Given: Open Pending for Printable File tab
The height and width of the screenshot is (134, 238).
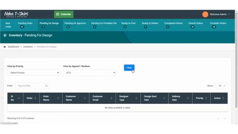Looking at the screenshot, I should pyautogui.click(x=104, y=25).
